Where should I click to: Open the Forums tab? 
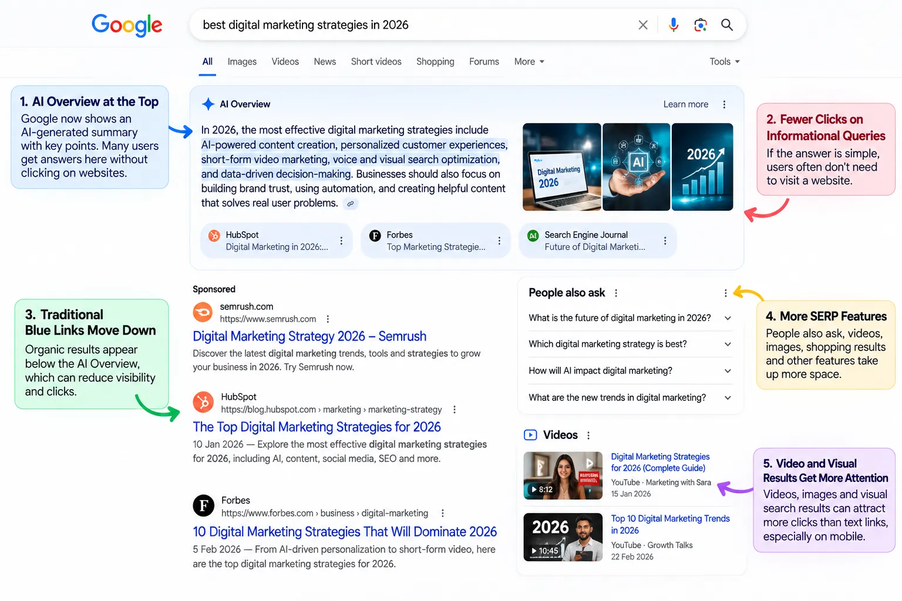point(484,62)
